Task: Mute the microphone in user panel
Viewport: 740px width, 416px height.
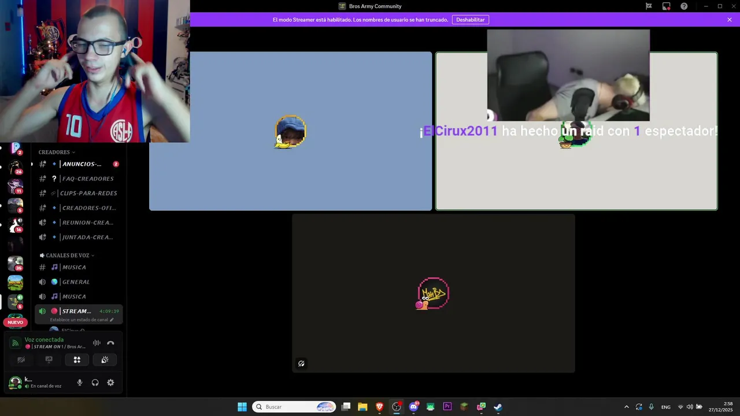Action: tap(80, 382)
